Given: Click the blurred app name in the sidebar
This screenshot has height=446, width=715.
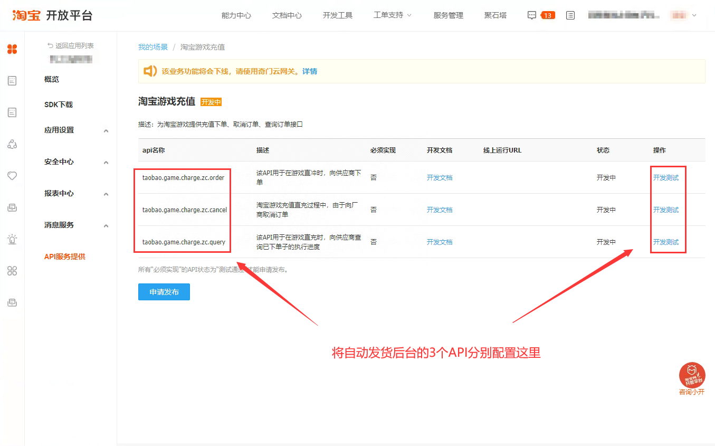Looking at the screenshot, I should click(x=71, y=59).
